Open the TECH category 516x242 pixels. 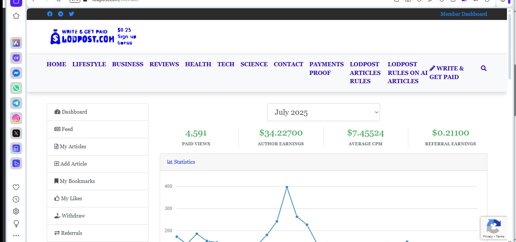[x=226, y=64]
